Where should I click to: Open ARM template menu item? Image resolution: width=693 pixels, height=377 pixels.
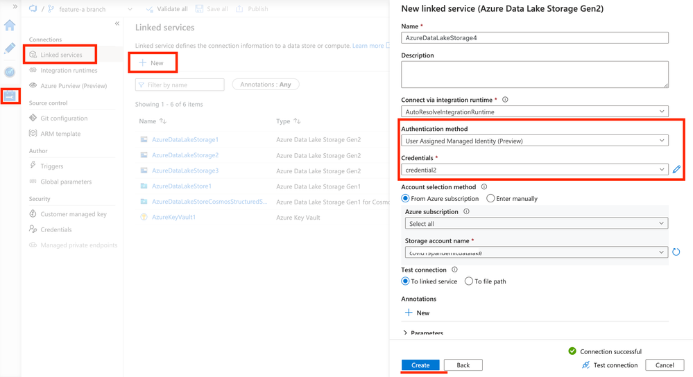tap(60, 134)
